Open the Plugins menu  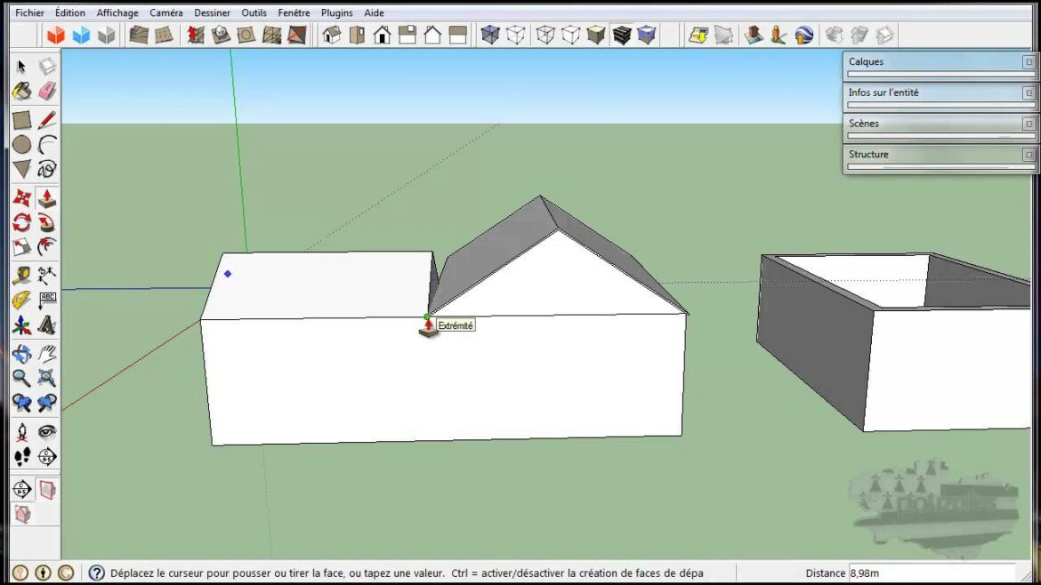tap(336, 12)
